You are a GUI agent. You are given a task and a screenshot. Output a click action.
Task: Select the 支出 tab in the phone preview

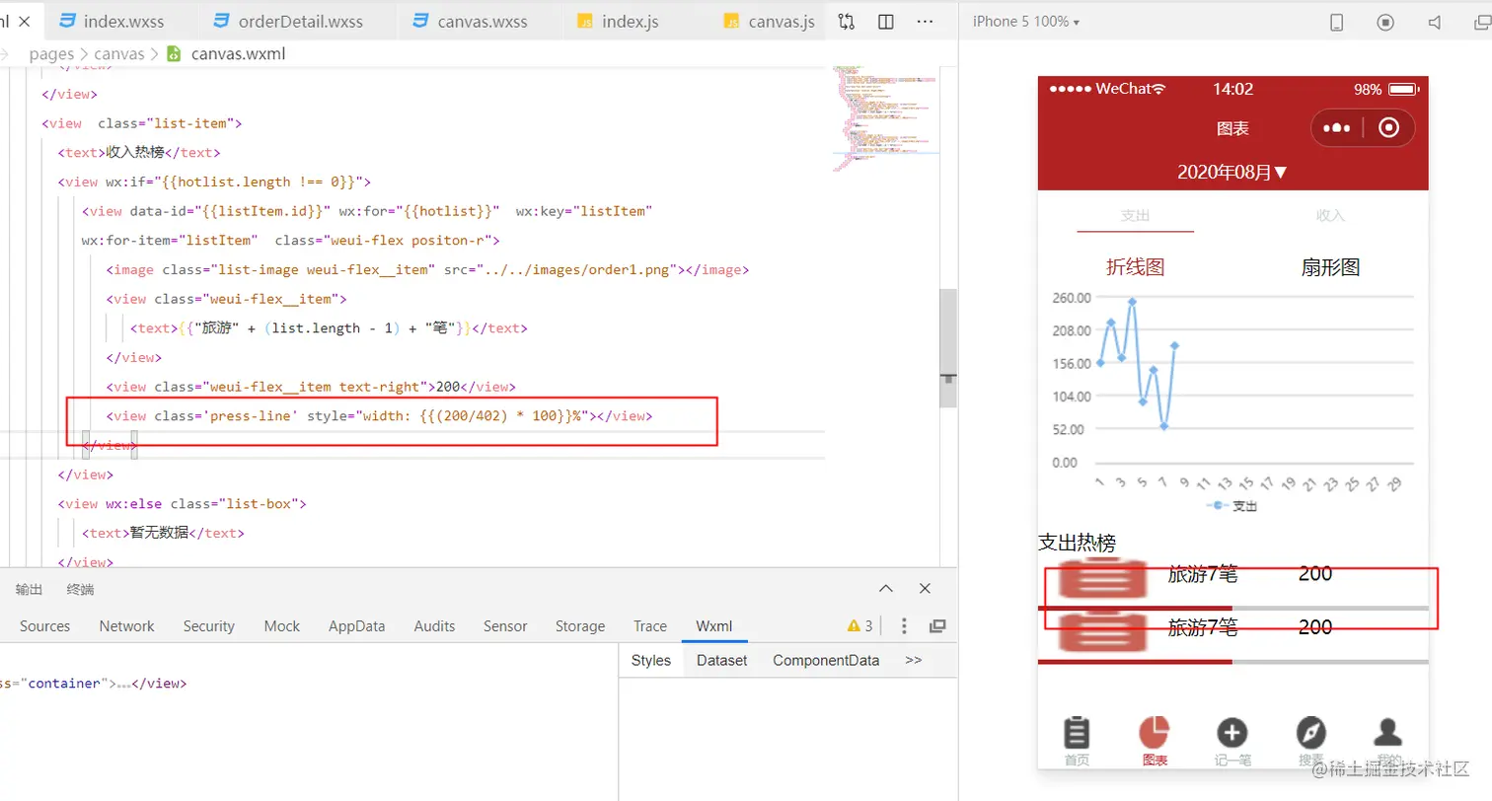(x=1136, y=216)
